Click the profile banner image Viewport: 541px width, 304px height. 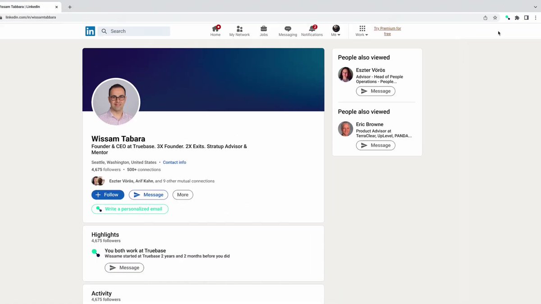(203, 80)
